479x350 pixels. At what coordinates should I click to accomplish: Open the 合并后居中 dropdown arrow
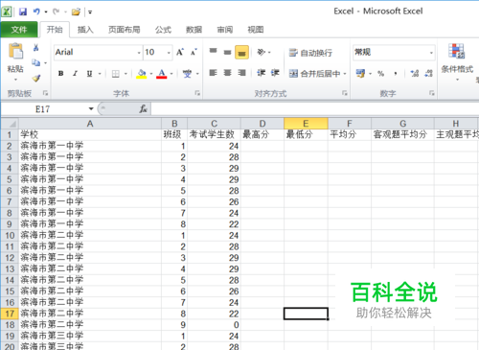345,74
